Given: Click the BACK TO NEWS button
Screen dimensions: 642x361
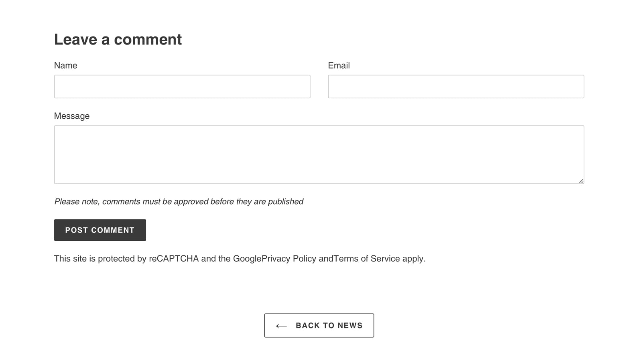Looking at the screenshot, I should tap(319, 325).
